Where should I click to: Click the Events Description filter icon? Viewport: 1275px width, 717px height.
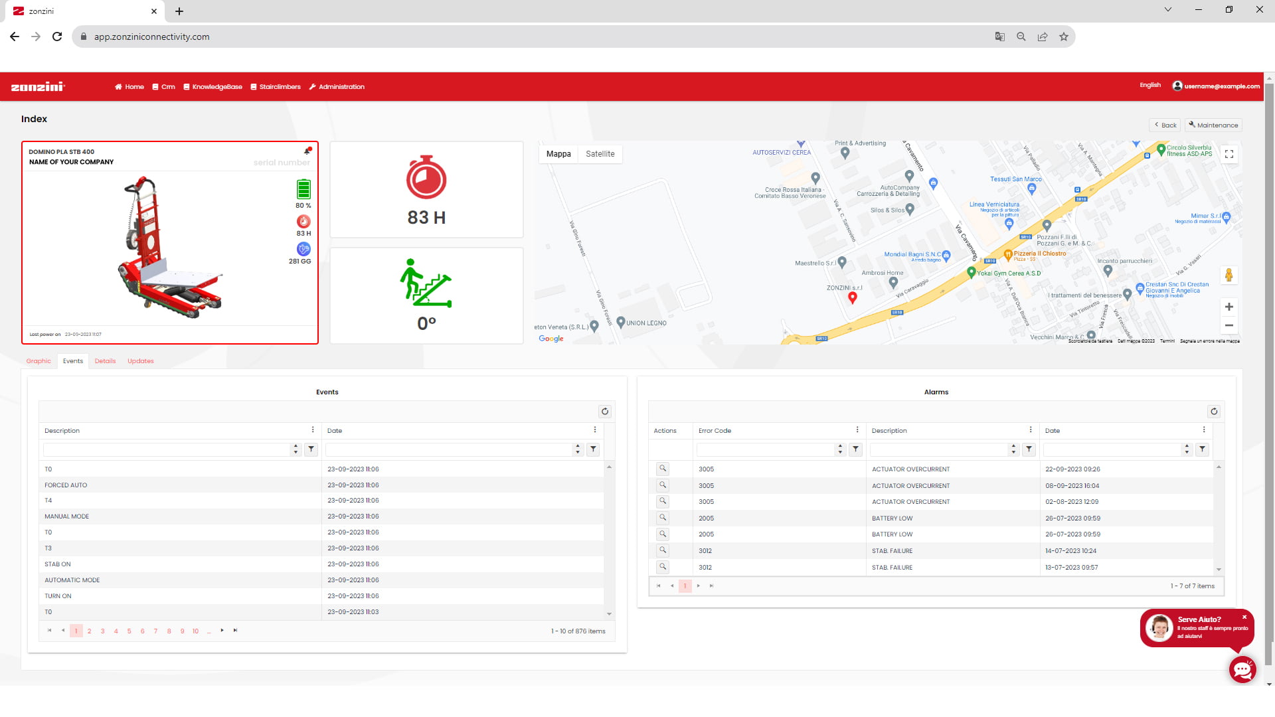coord(311,449)
